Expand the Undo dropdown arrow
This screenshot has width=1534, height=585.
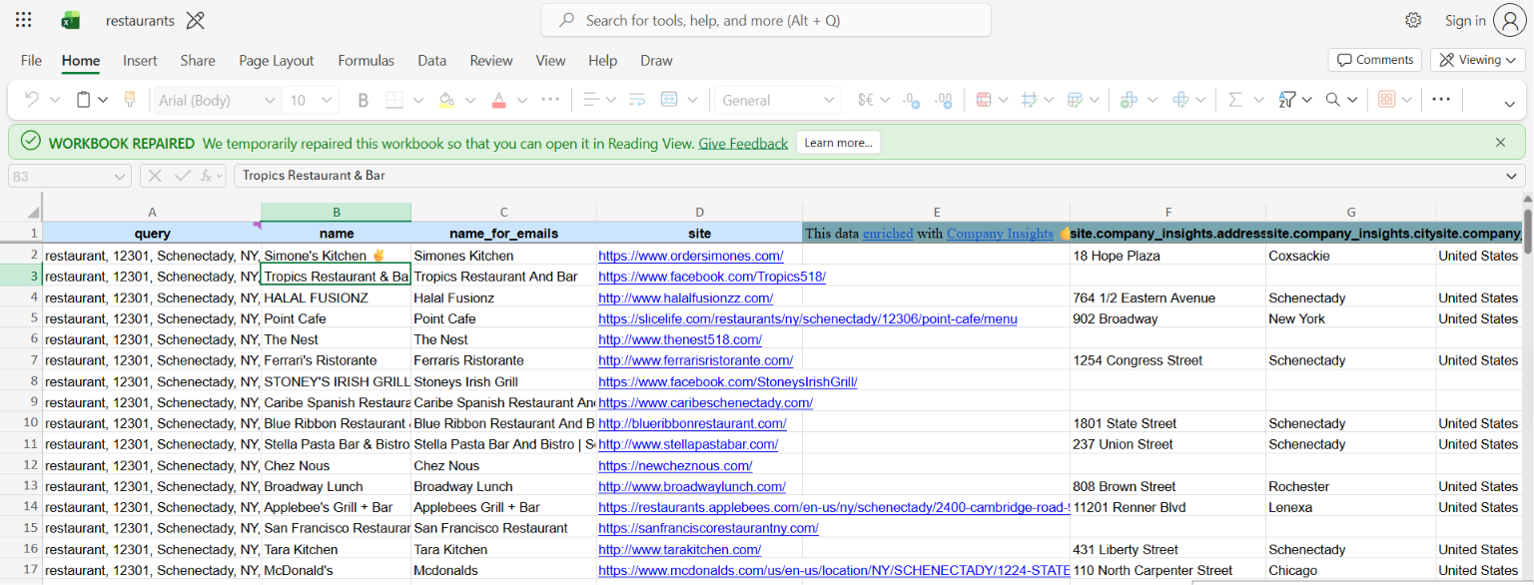tap(54, 100)
